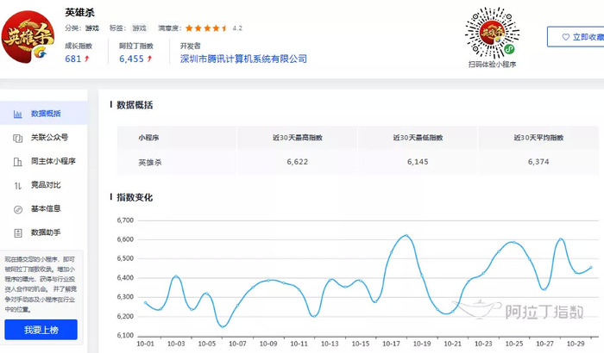Click the 近30天最低指数 column header
The image size is (604, 353).
click(418, 138)
